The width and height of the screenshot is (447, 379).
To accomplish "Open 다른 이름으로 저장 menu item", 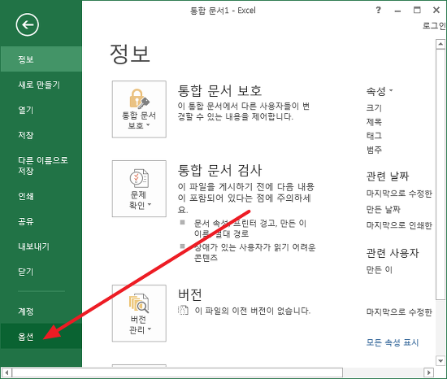I will click(41, 165).
